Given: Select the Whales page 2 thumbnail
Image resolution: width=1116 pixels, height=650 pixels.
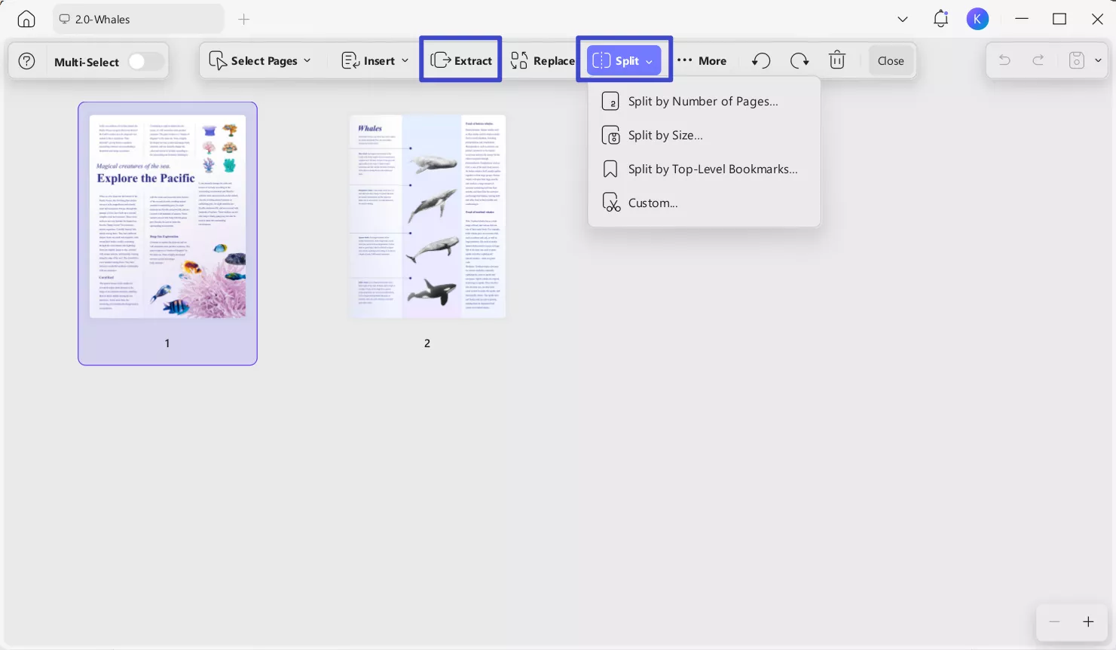Looking at the screenshot, I should click(x=427, y=216).
